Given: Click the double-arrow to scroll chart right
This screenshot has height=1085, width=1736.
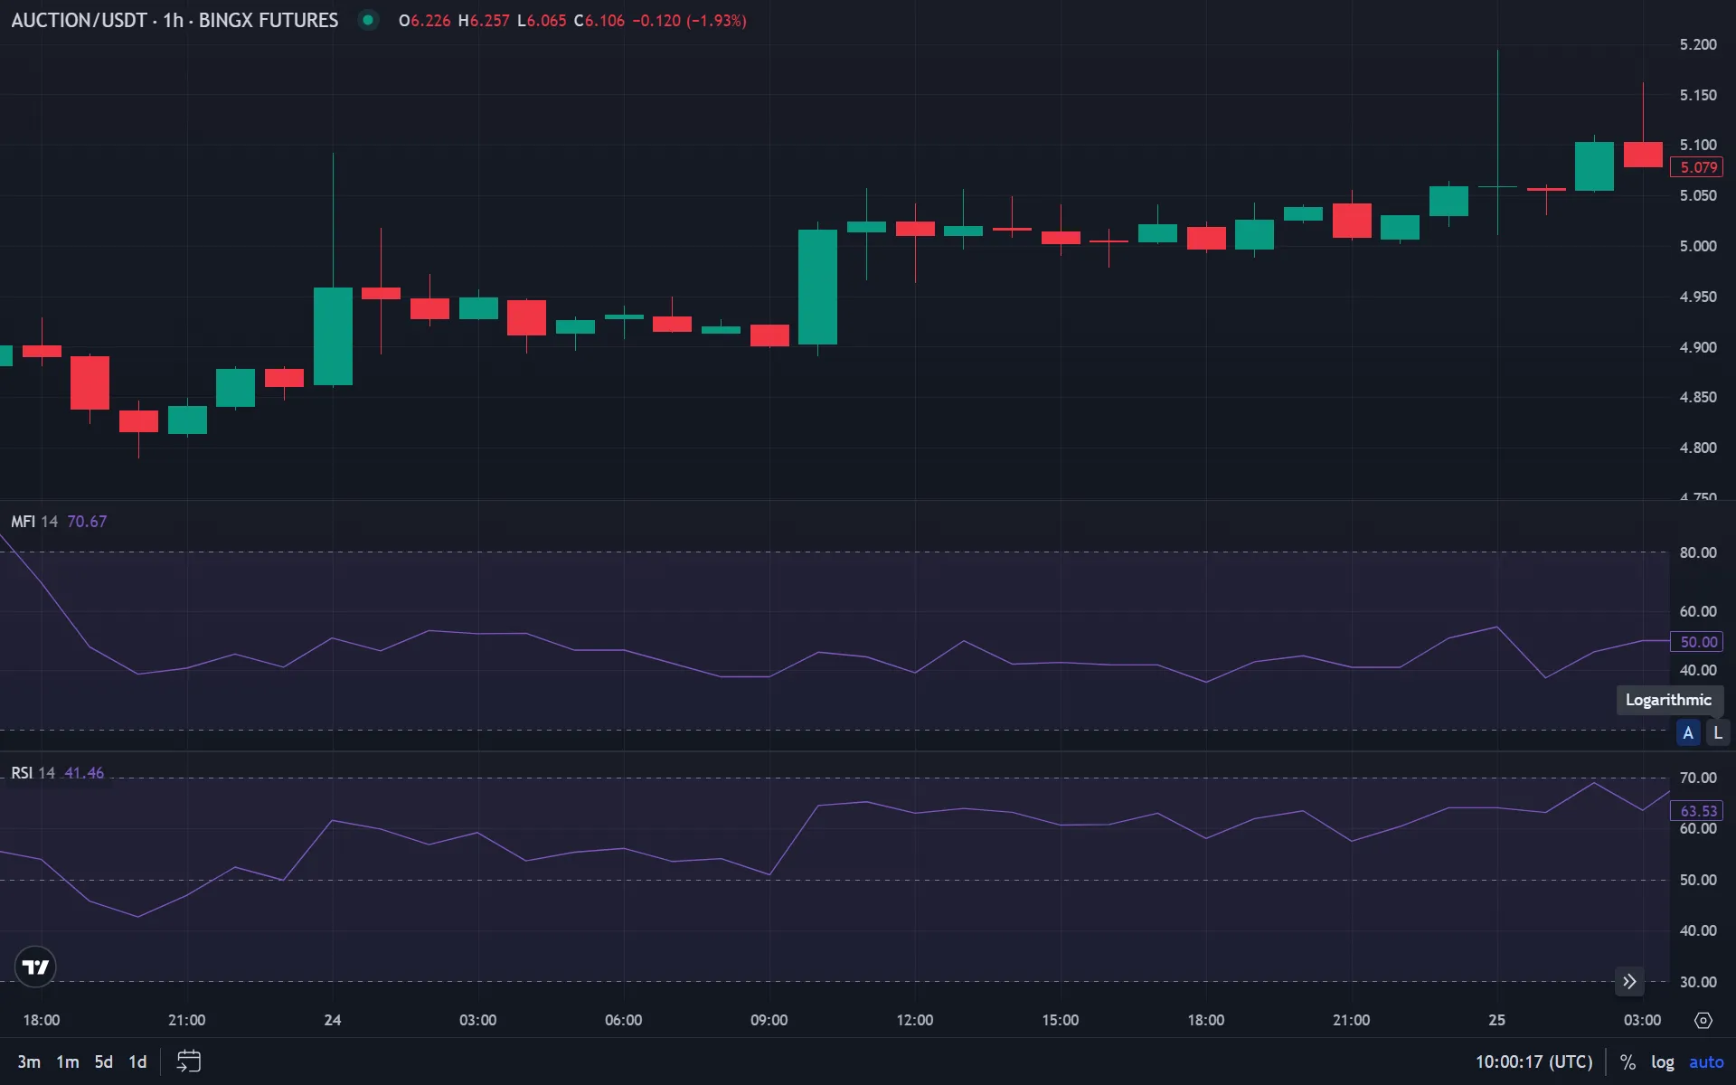Looking at the screenshot, I should 1630,981.
